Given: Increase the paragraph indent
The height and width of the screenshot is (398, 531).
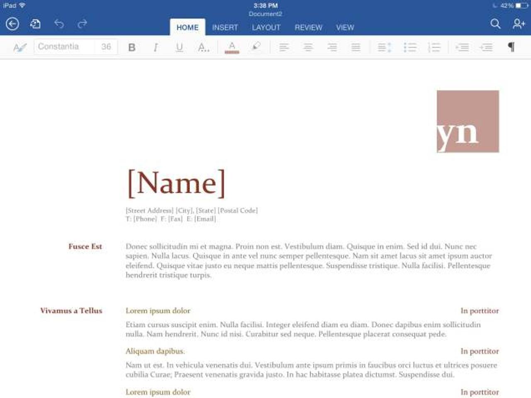Looking at the screenshot, I should coord(486,47).
